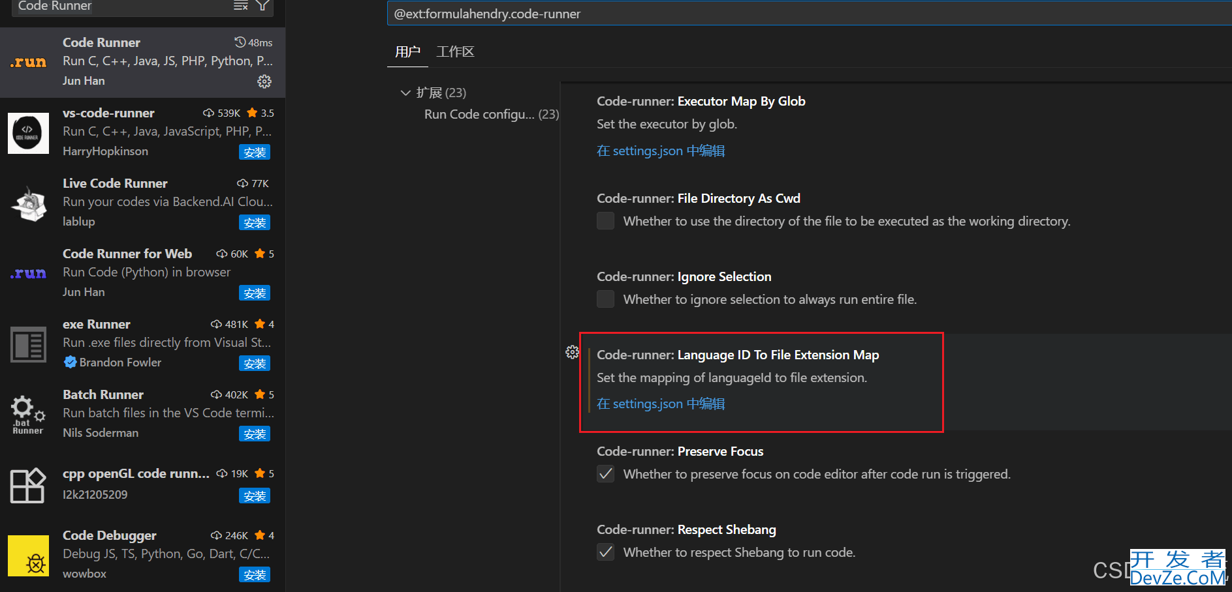The height and width of the screenshot is (592, 1232).
Task: Click Brandon Fowler verified publisher badge
Action: coord(70,362)
